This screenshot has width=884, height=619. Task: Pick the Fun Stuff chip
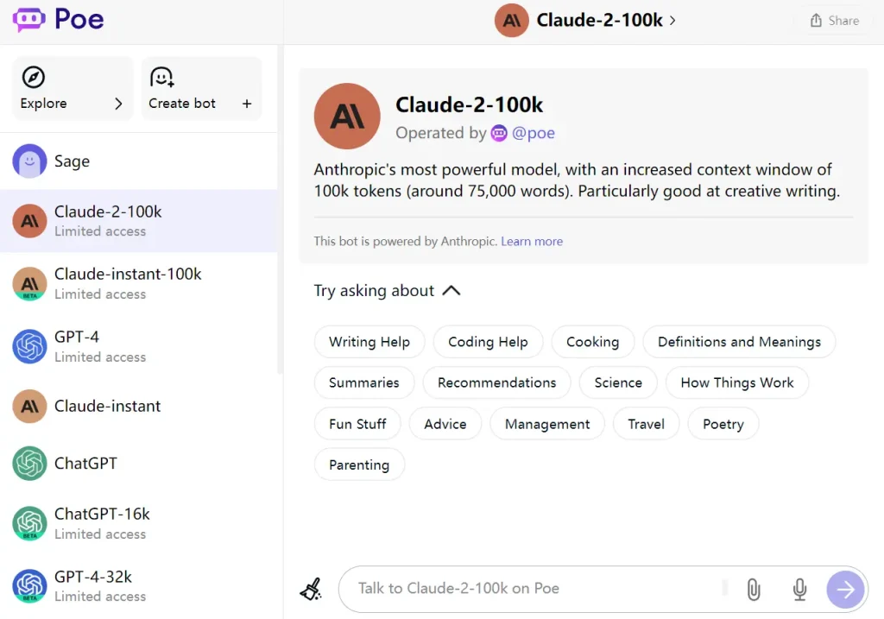[357, 424]
